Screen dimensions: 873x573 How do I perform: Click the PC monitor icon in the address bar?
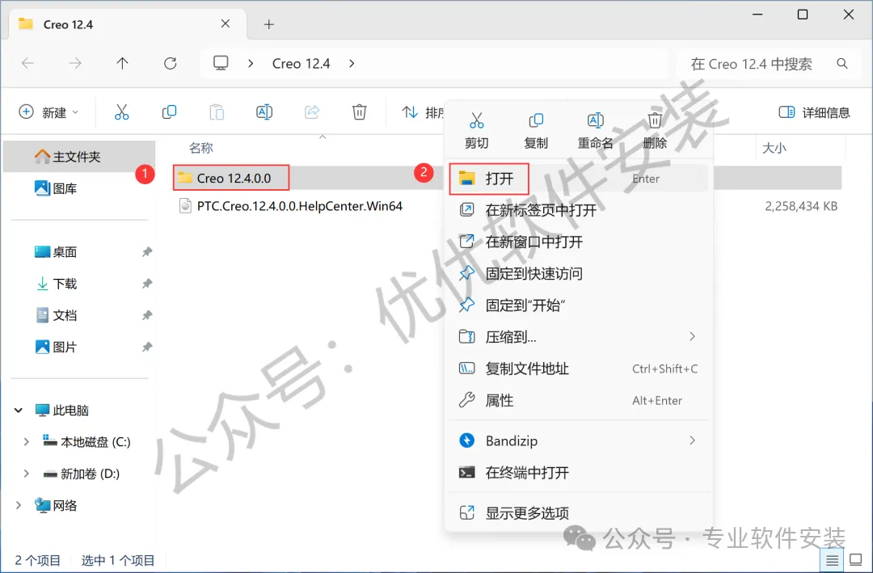point(221,63)
